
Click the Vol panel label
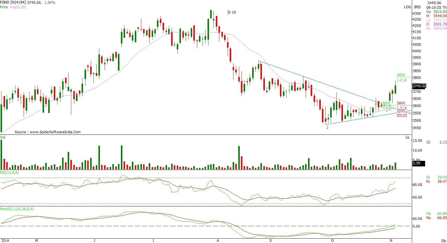[3, 137]
